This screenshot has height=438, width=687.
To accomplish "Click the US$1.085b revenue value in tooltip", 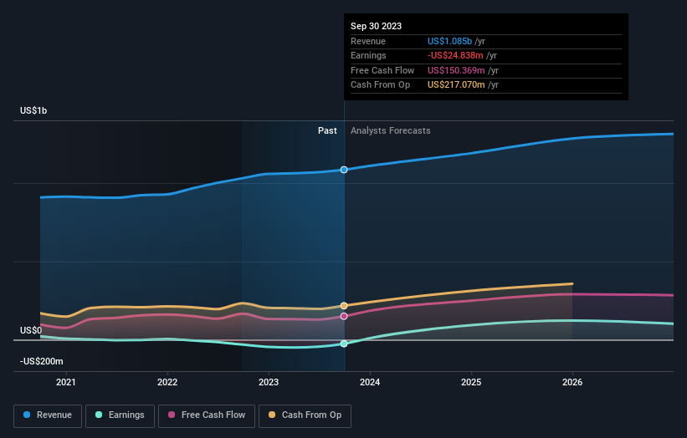I will tap(449, 41).
